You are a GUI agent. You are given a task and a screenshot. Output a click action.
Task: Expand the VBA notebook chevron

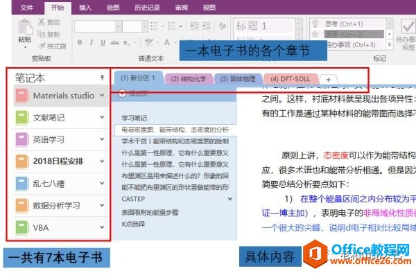[x=102, y=227]
